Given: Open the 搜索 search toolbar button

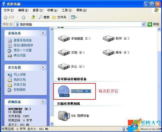Looking at the screenshot, I should (44, 17).
